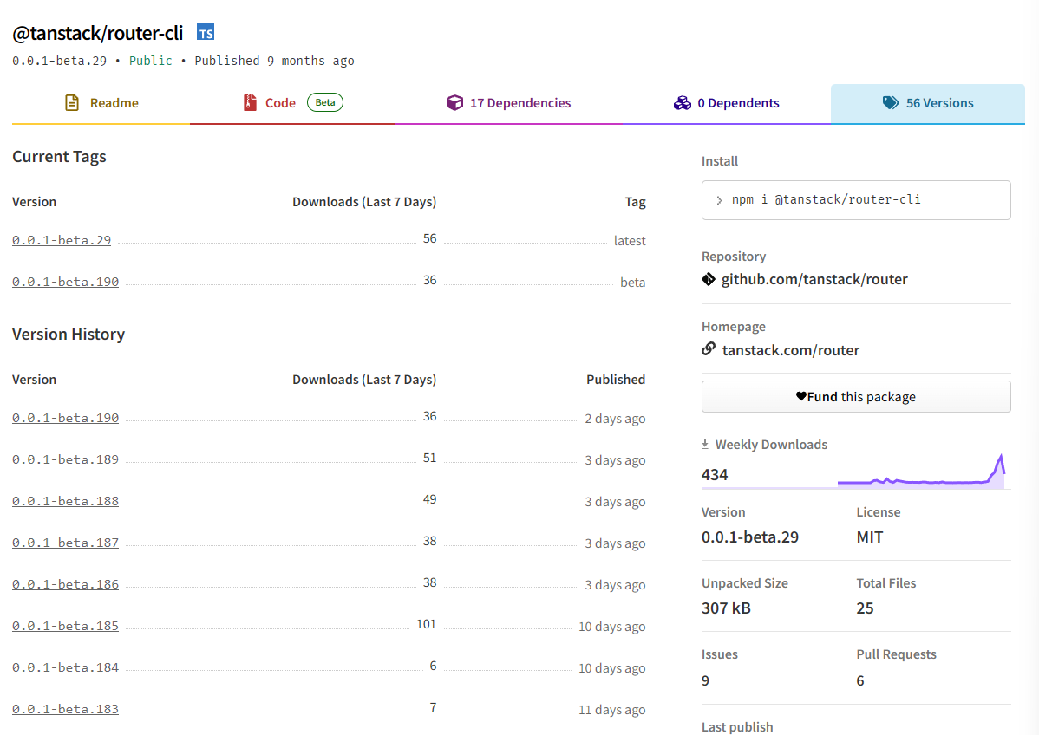Click the weekly downloads sparkline chart
This screenshot has width=1039, height=735.
920,473
